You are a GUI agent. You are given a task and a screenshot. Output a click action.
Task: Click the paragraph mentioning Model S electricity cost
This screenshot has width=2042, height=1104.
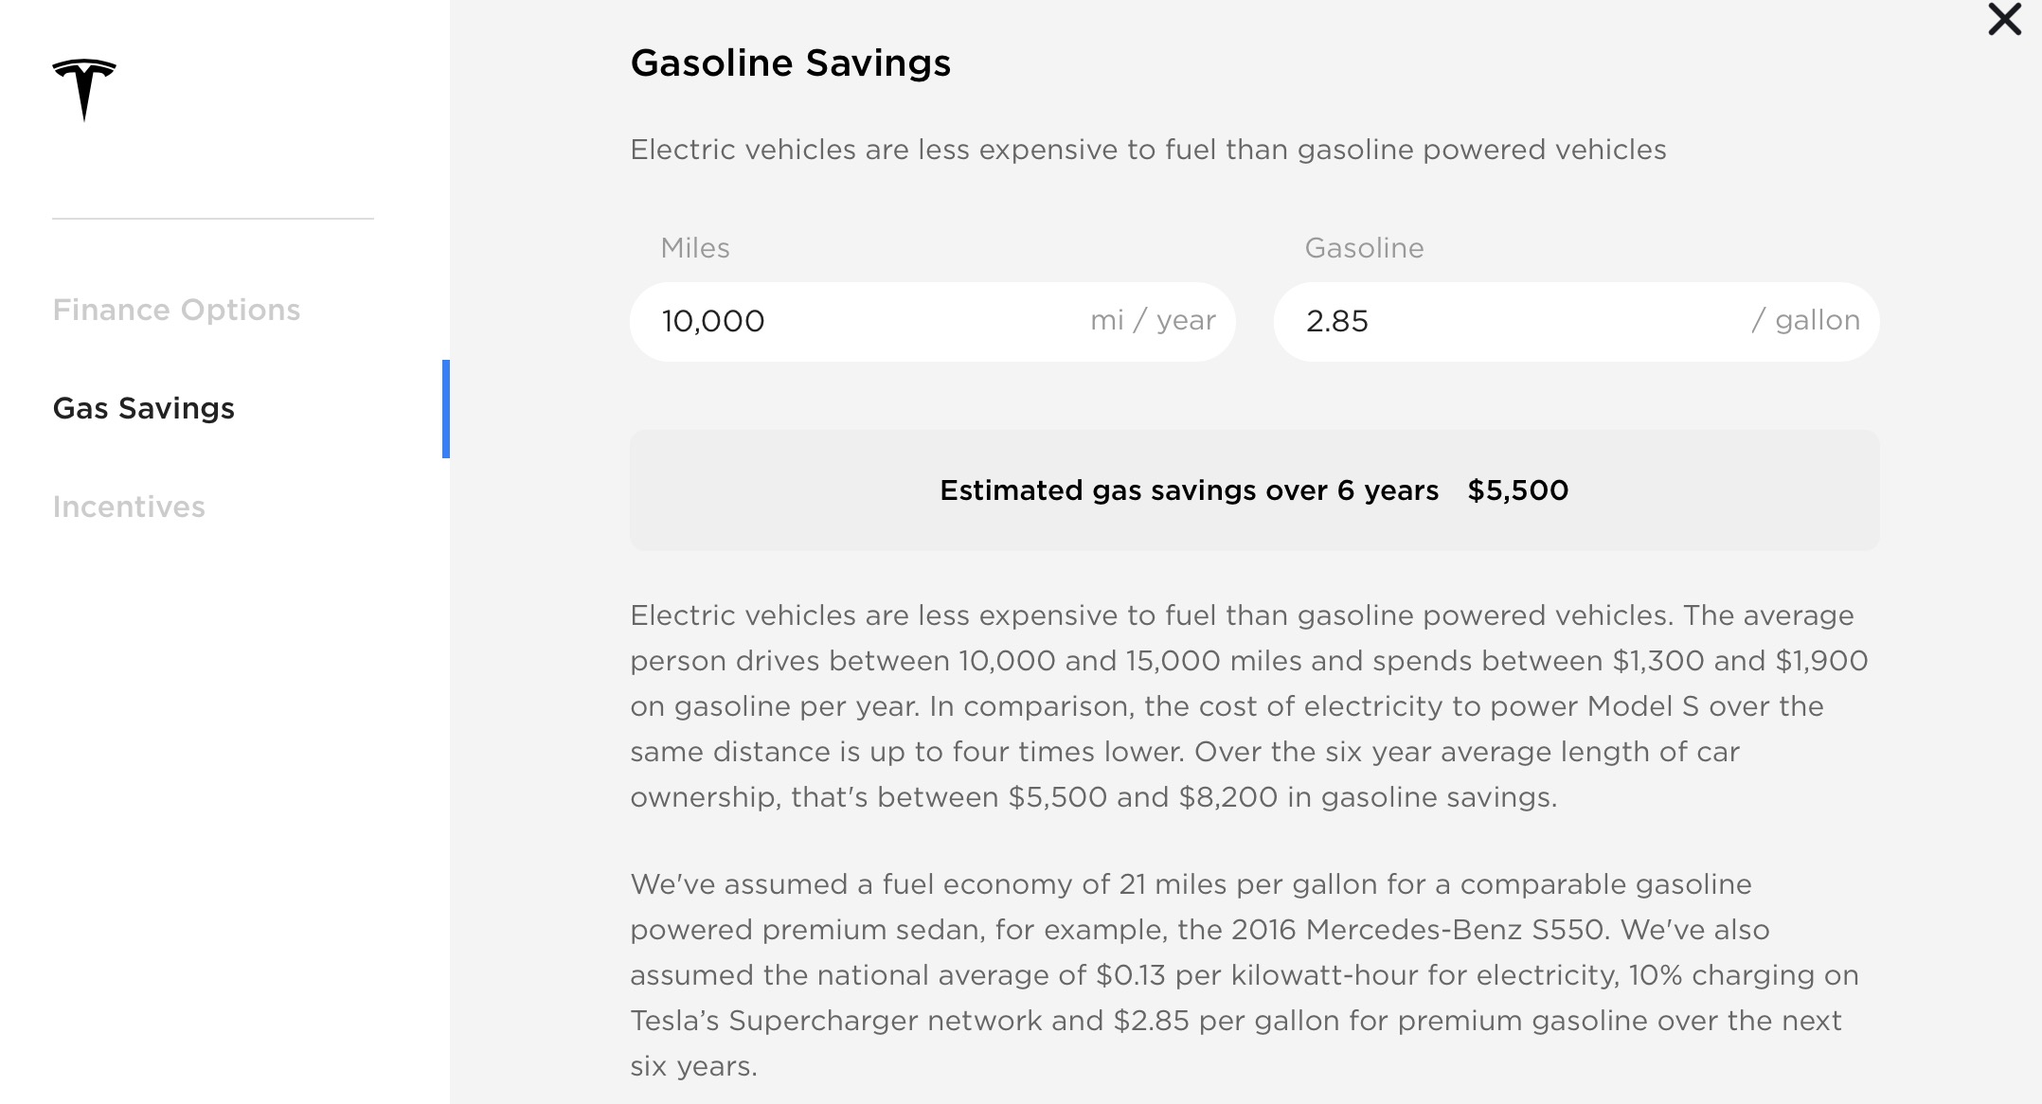1231,706
